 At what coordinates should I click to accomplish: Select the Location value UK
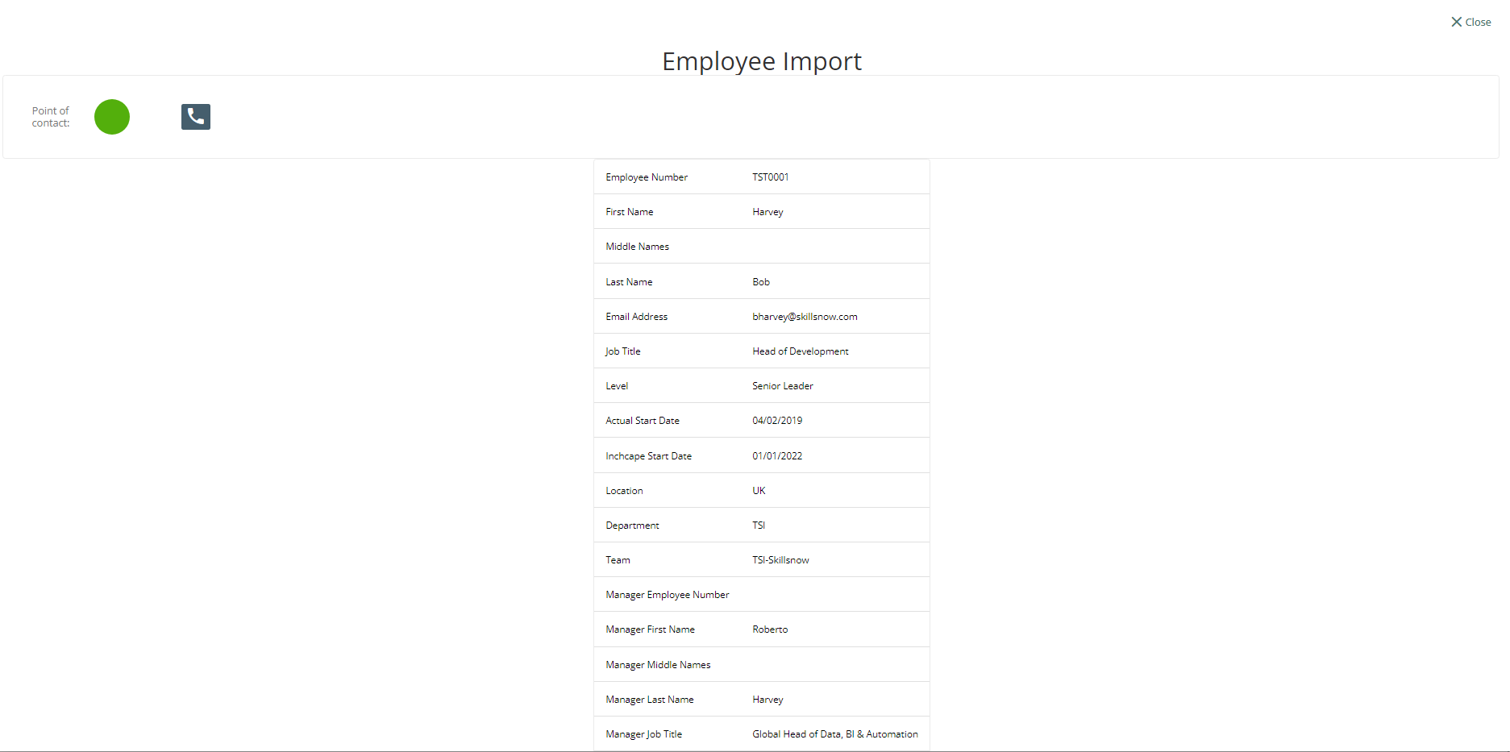pos(759,491)
